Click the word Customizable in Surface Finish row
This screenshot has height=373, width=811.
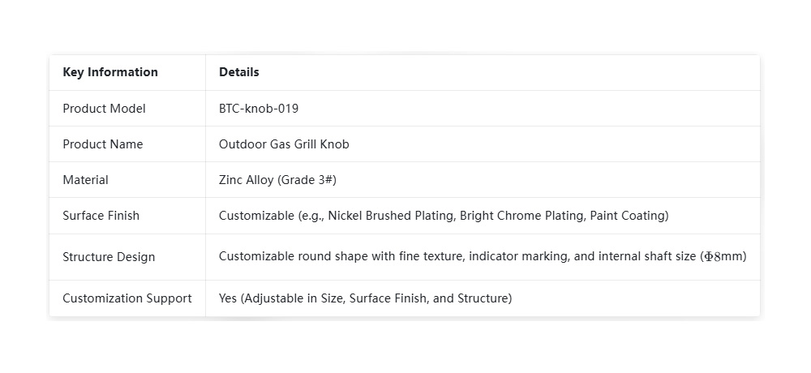pyautogui.click(x=252, y=216)
